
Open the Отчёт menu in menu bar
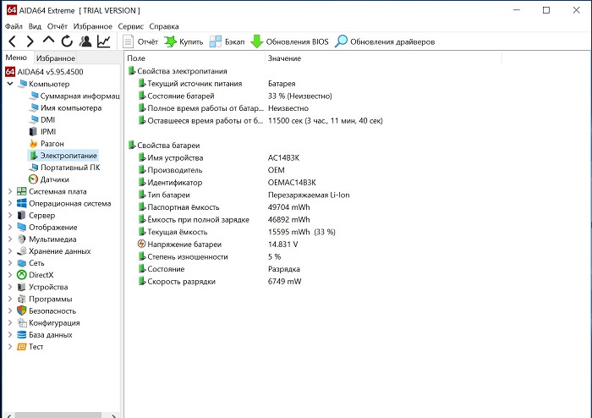point(57,26)
